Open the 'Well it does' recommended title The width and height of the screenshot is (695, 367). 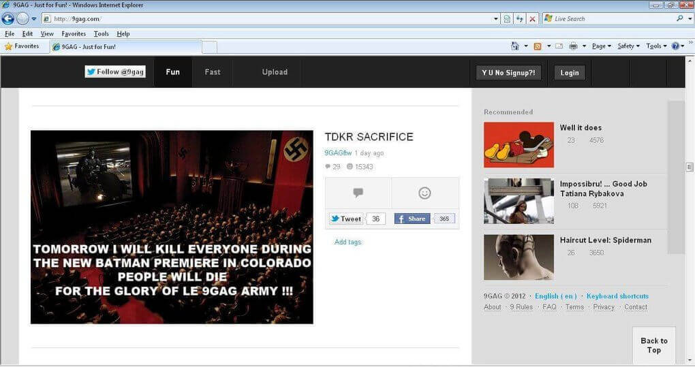pyautogui.click(x=581, y=127)
